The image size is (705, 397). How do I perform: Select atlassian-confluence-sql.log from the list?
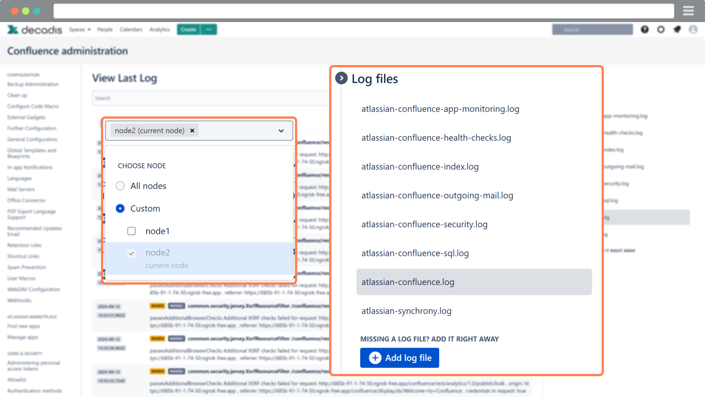pyautogui.click(x=415, y=253)
